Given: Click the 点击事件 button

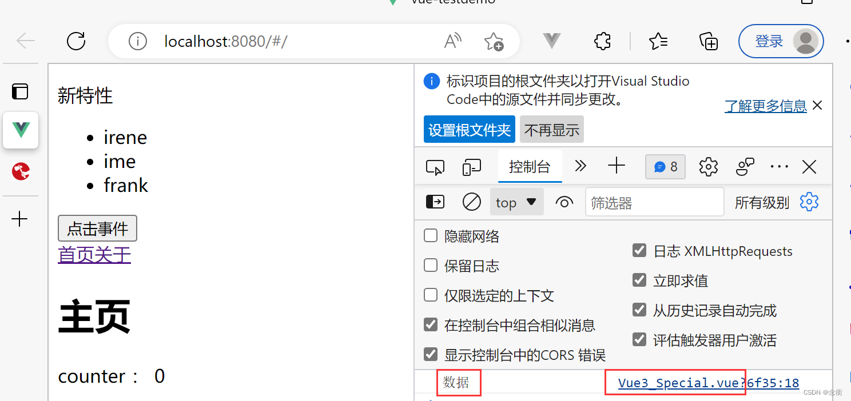Looking at the screenshot, I should pyautogui.click(x=97, y=228).
